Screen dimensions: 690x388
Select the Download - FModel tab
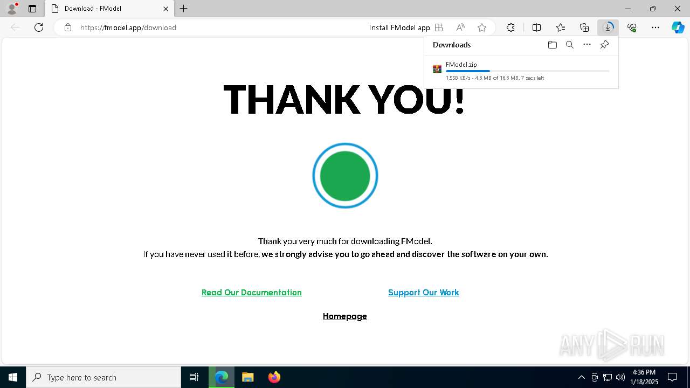click(109, 9)
